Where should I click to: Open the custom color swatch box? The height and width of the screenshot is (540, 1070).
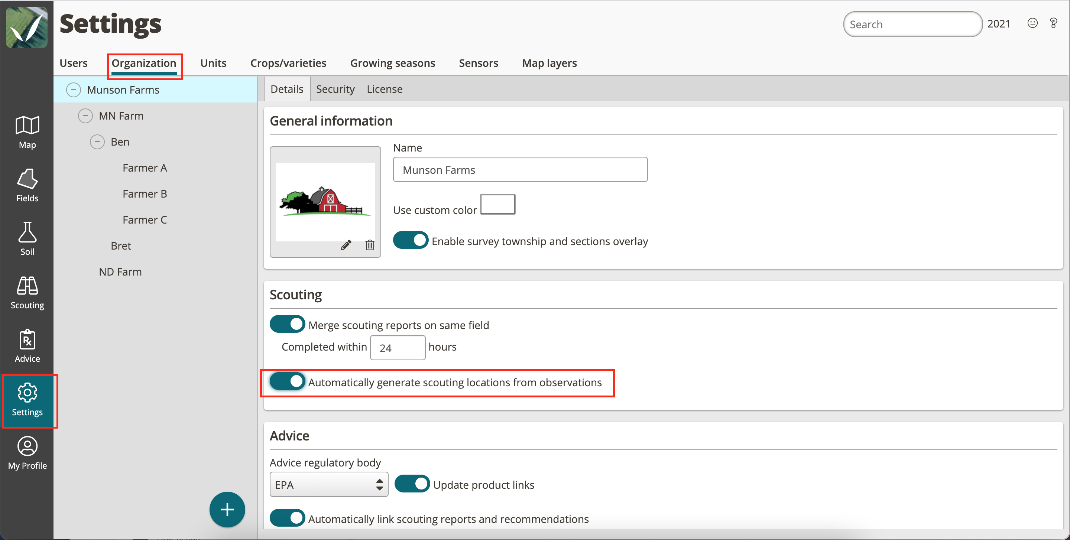tap(497, 204)
